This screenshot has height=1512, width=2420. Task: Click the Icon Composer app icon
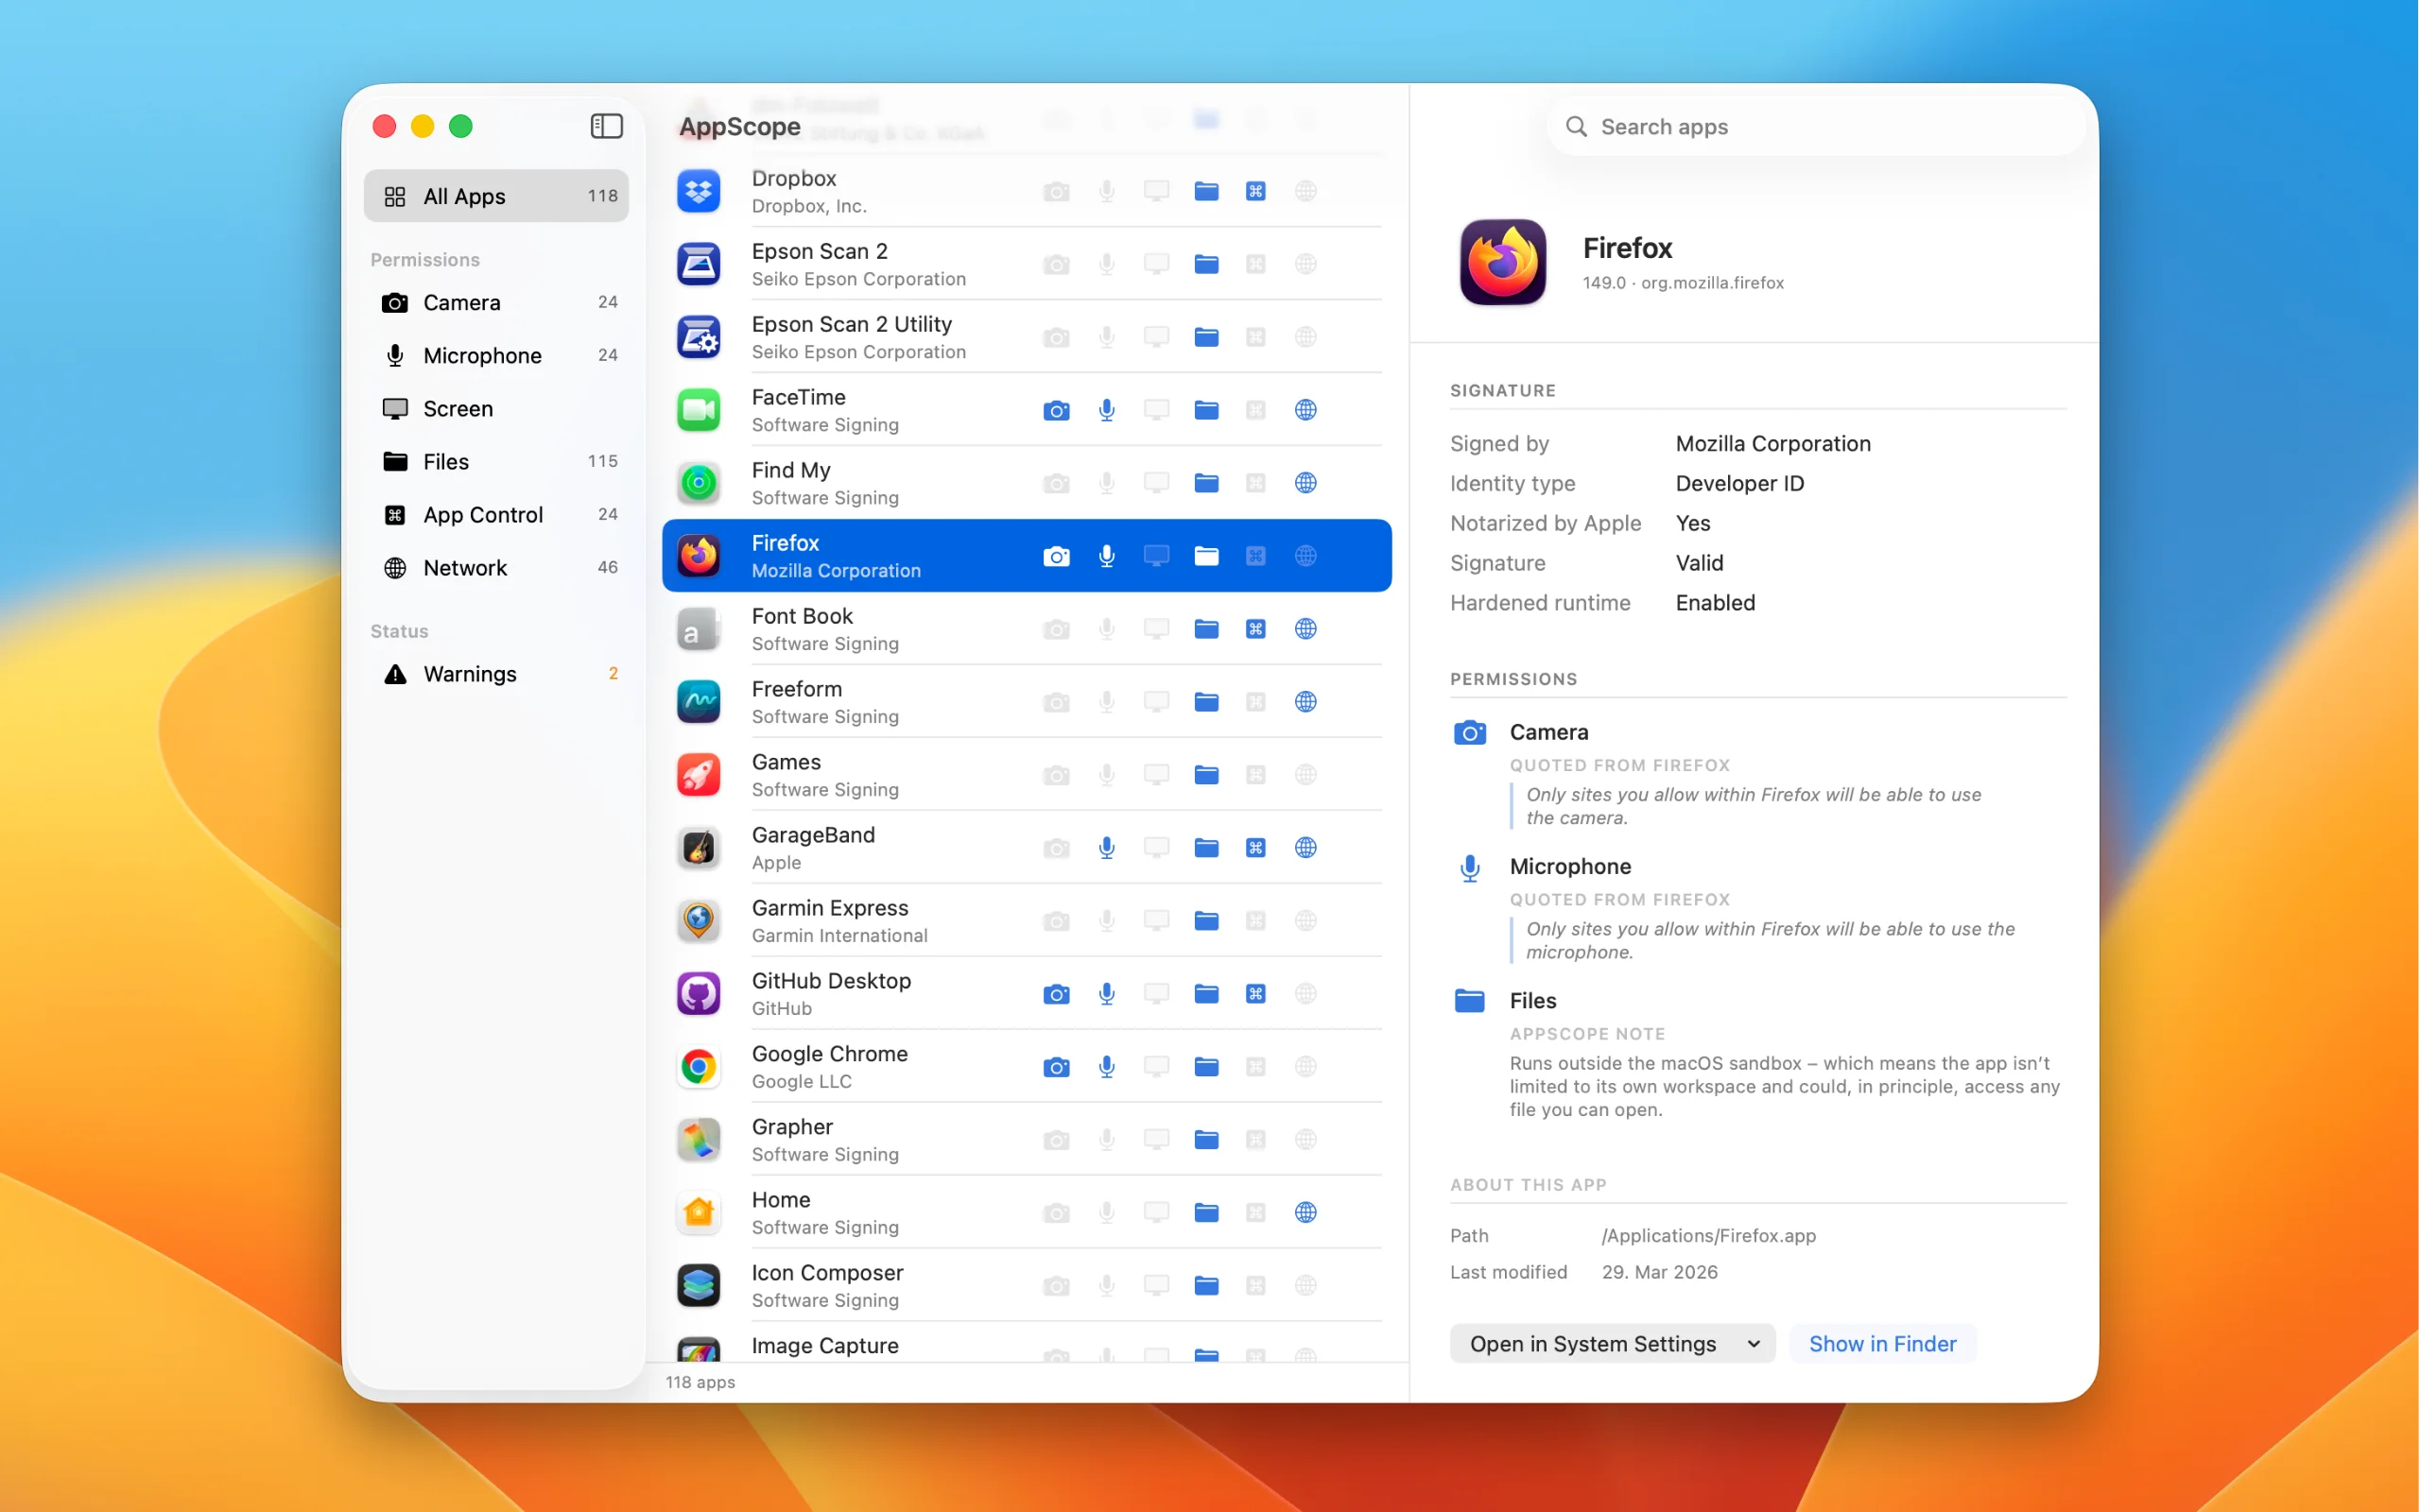coord(698,1286)
